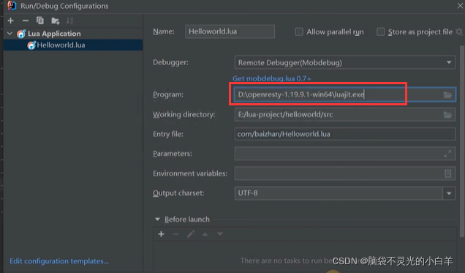This screenshot has height=273, width=465.
Task: Sort configurations alphabetically
Action: click(69, 20)
